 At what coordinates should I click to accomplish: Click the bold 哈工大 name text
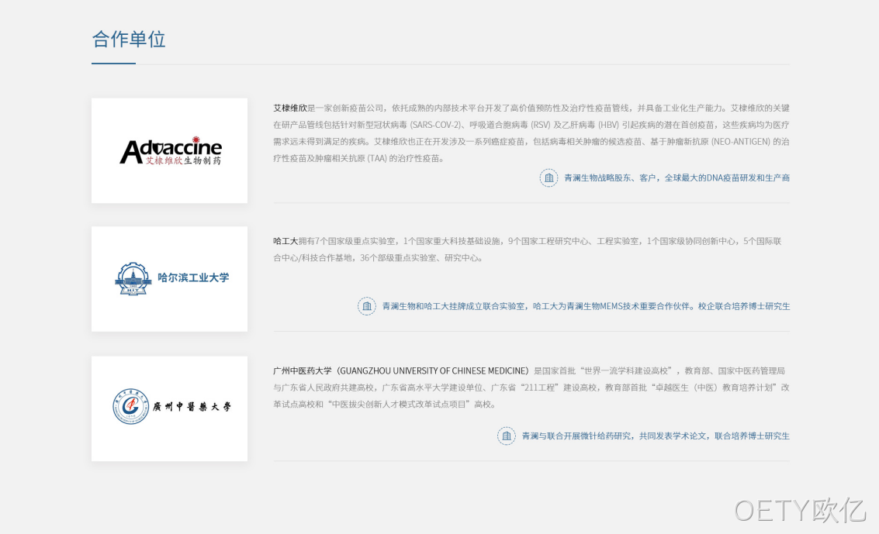pos(286,241)
